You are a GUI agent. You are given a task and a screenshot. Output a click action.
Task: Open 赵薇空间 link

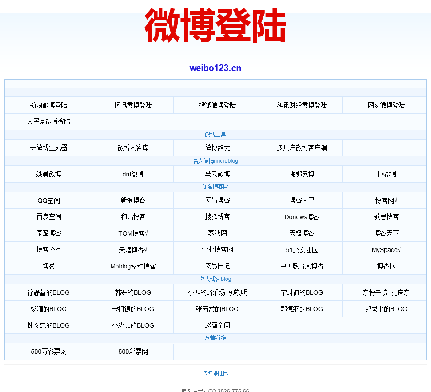point(217,325)
